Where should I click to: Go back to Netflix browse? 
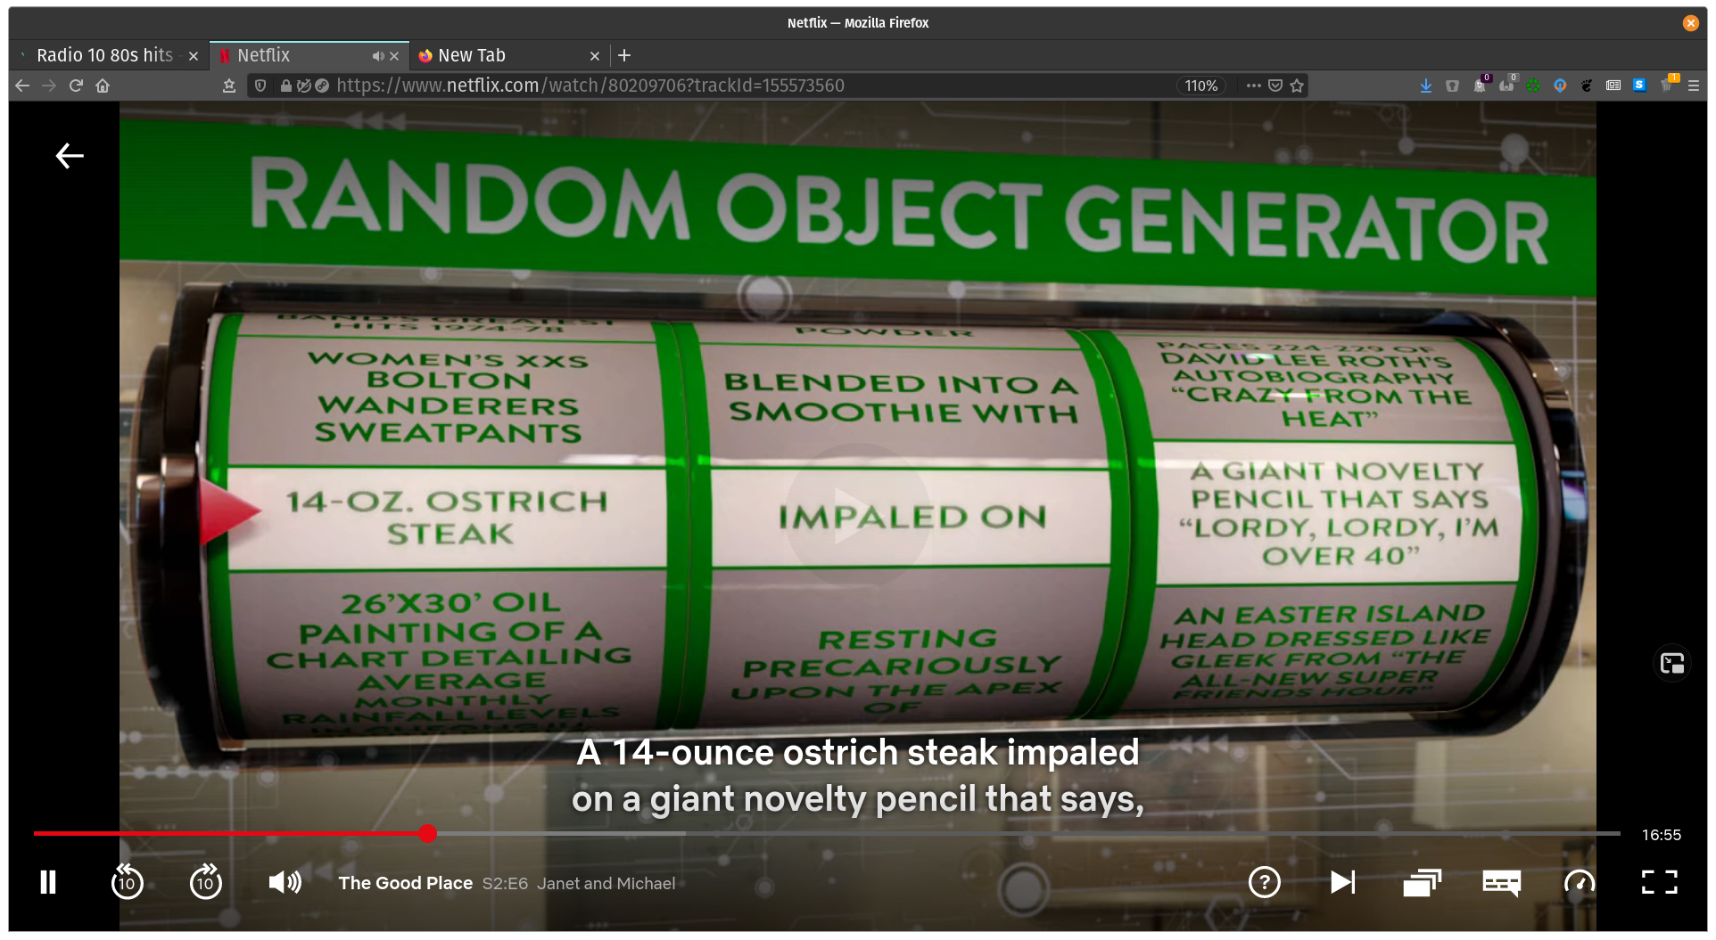click(x=70, y=156)
